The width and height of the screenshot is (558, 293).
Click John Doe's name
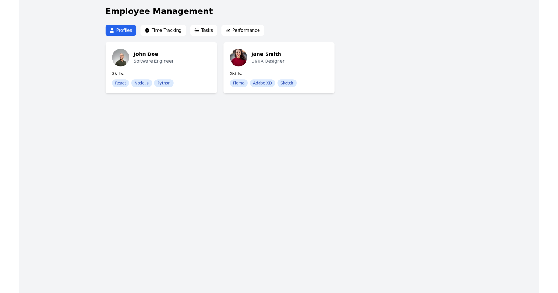click(x=146, y=54)
